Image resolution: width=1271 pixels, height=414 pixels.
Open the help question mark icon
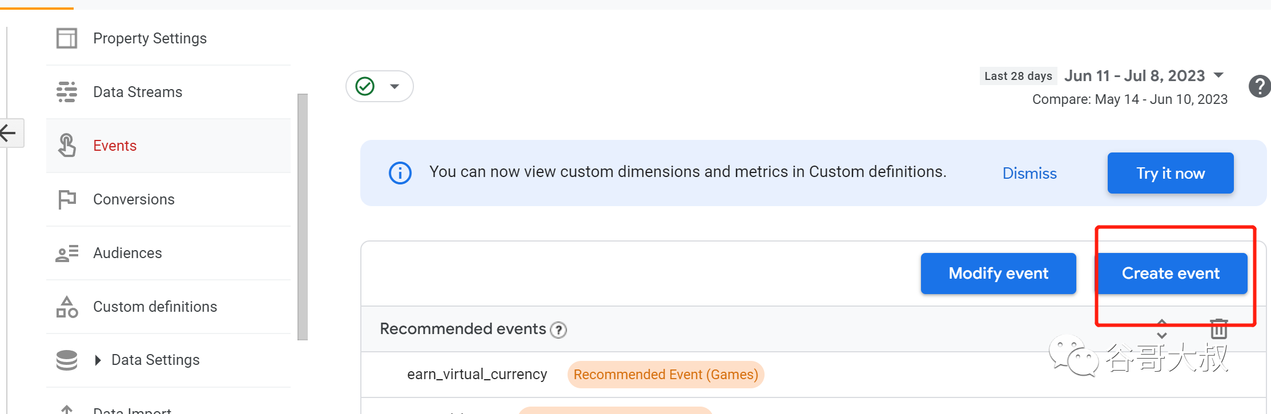(1260, 86)
